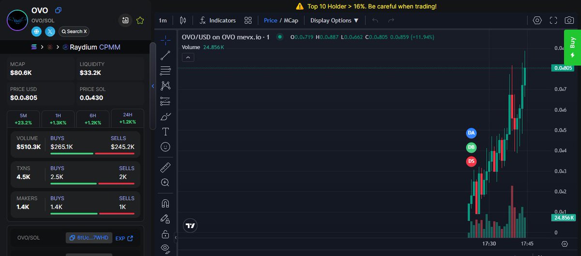Click the TradingView logo on chart
The image size is (581, 256).
(x=190, y=226)
